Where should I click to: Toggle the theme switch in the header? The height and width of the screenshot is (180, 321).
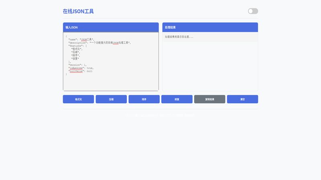pyautogui.click(x=253, y=11)
